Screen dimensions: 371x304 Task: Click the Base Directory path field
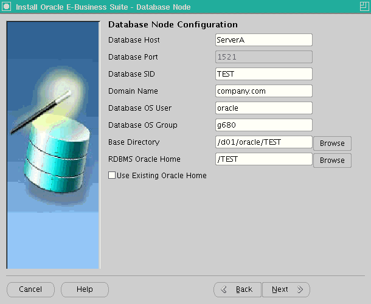pyautogui.click(x=264, y=142)
